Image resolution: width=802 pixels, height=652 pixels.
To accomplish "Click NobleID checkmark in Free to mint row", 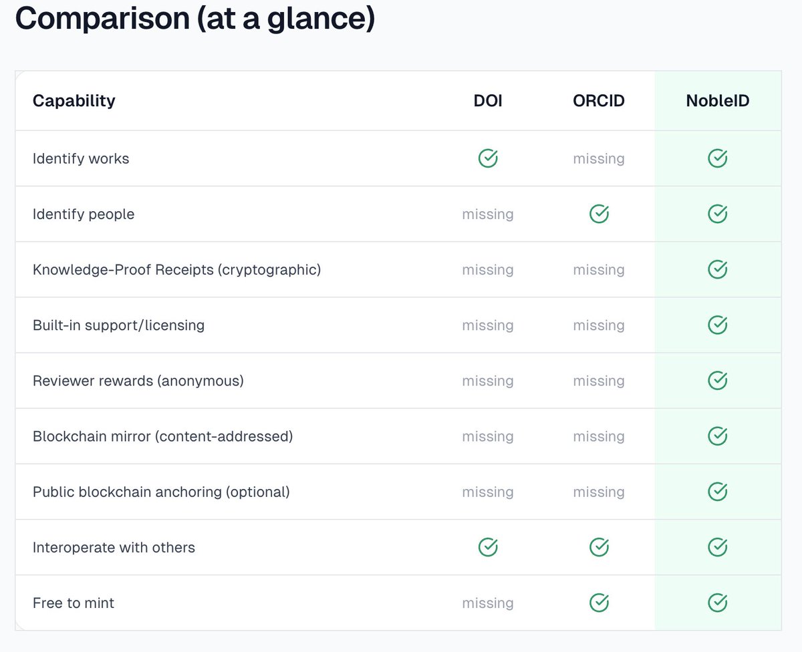I will (718, 603).
